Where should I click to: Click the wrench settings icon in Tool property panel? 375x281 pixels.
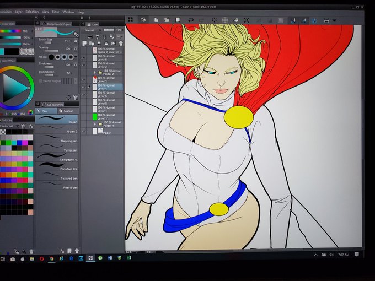tap(76, 97)
